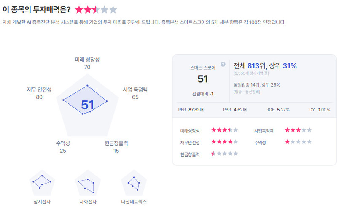This screenshot has width=350, height=211.
Task: Click the 재무 안전성 80 axis label
Action: [39, 93]
